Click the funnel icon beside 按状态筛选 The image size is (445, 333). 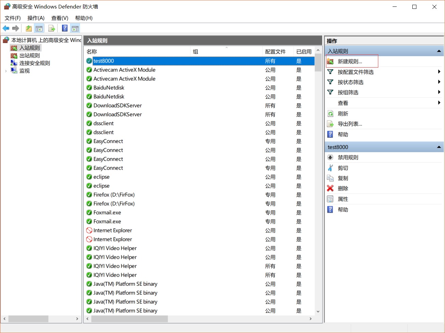[x=330, y=82]
